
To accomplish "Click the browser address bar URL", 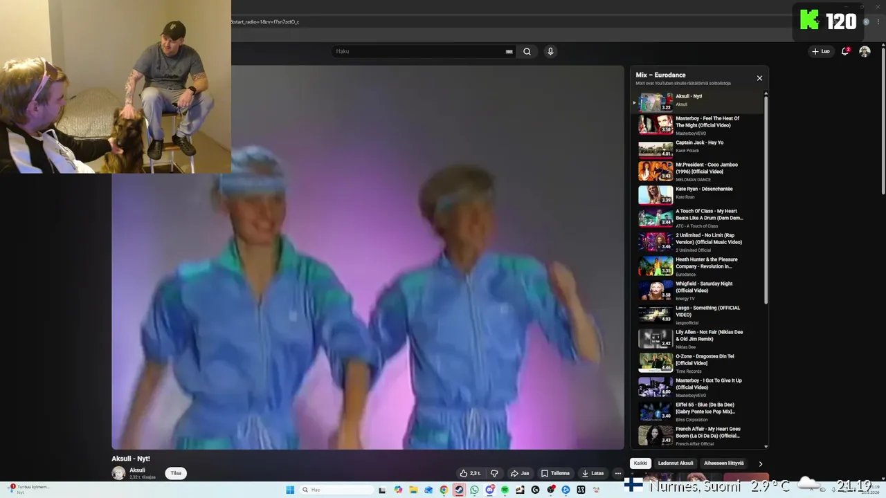I will coord(266,21).
